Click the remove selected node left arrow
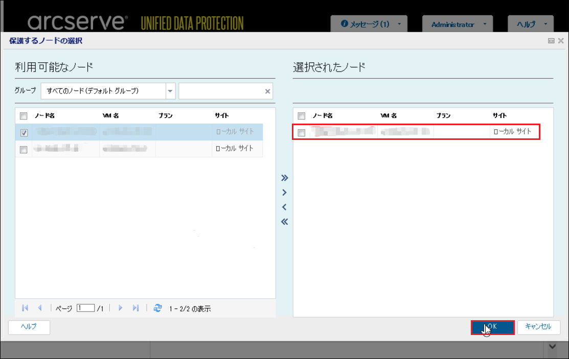 pyautogui.click(x=285, y=207)
